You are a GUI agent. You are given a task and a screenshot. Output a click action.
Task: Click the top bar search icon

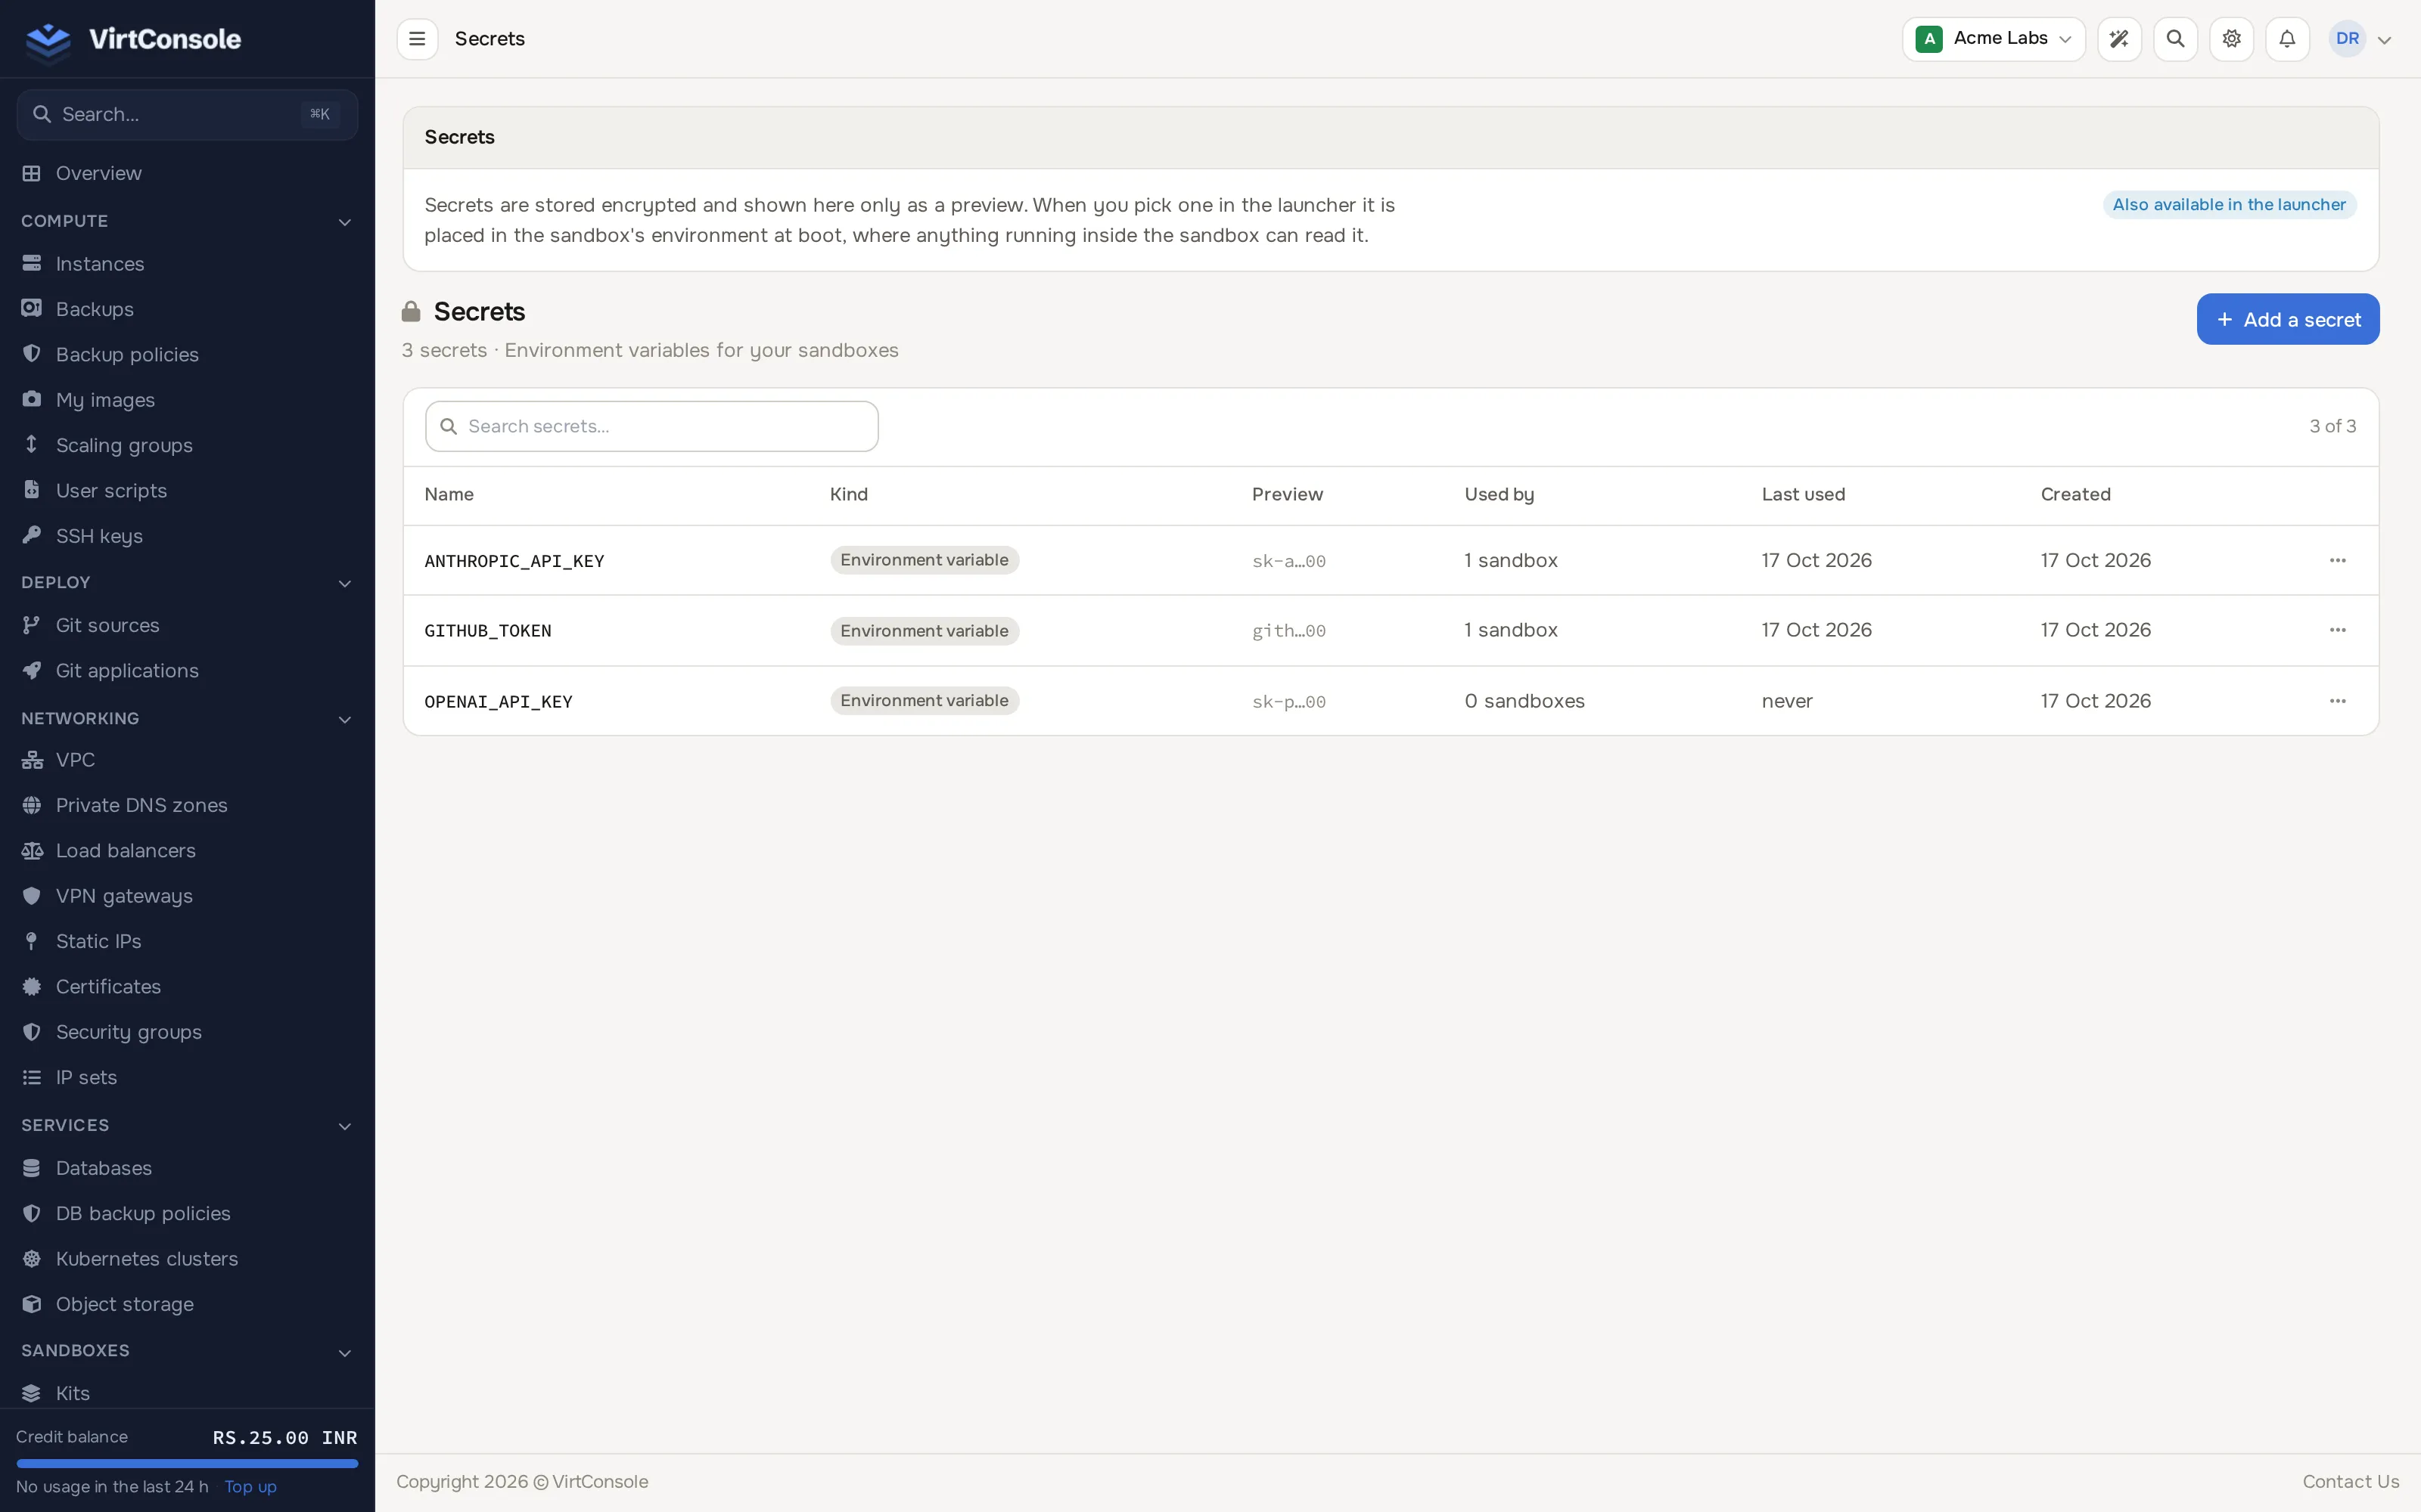pyautogui.click(x=2175, y=39)
